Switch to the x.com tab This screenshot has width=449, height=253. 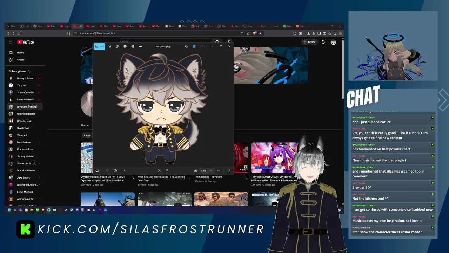click(x=24, y=26)
